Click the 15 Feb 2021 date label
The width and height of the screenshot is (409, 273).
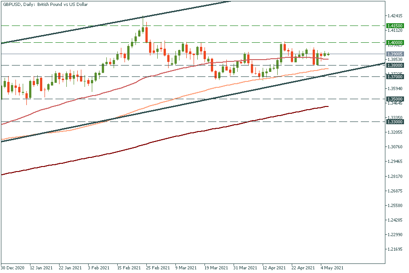[x=128, y=268]
